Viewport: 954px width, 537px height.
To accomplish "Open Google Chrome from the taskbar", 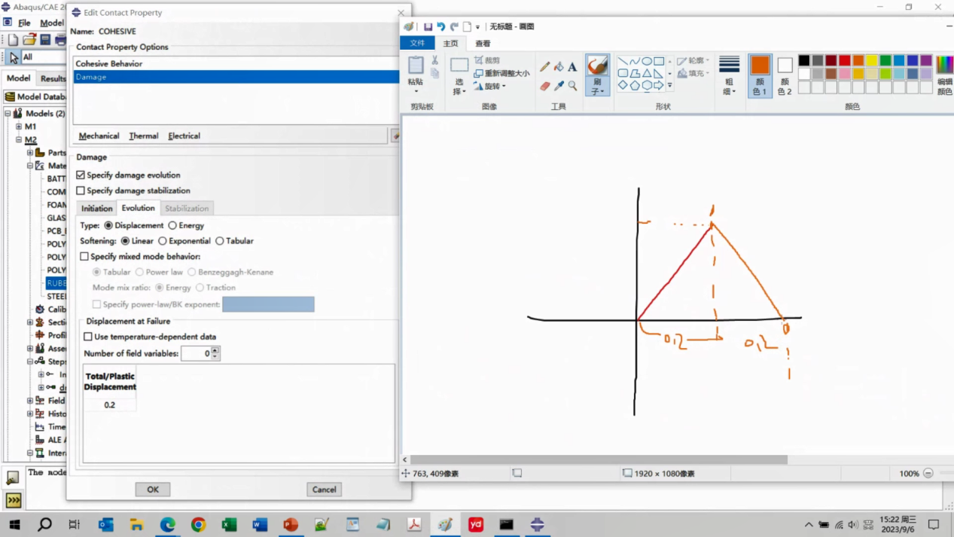I will (x=198, y=524).
